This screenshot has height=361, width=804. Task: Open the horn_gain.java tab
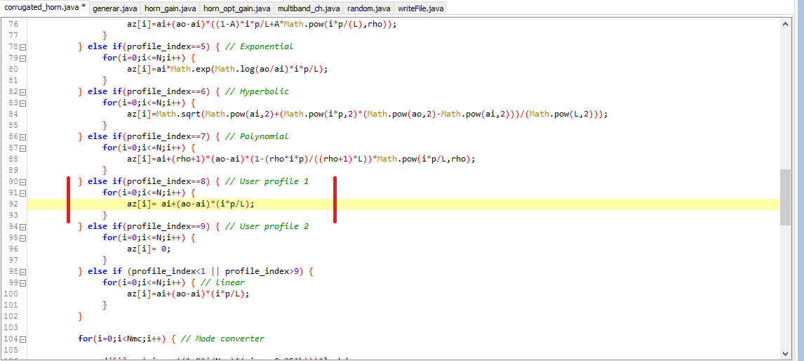[x=170, y=8]
